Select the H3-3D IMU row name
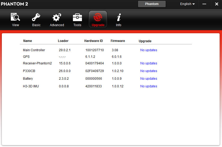Viewport: 222px width, 147px height. pos(31,86)
